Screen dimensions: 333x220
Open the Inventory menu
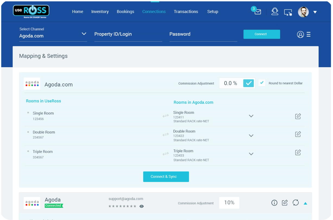pyautogui.click(x=100, y=12)
